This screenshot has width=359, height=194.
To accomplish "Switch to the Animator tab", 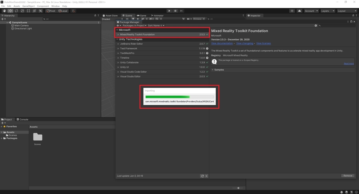I will [157, 16].
